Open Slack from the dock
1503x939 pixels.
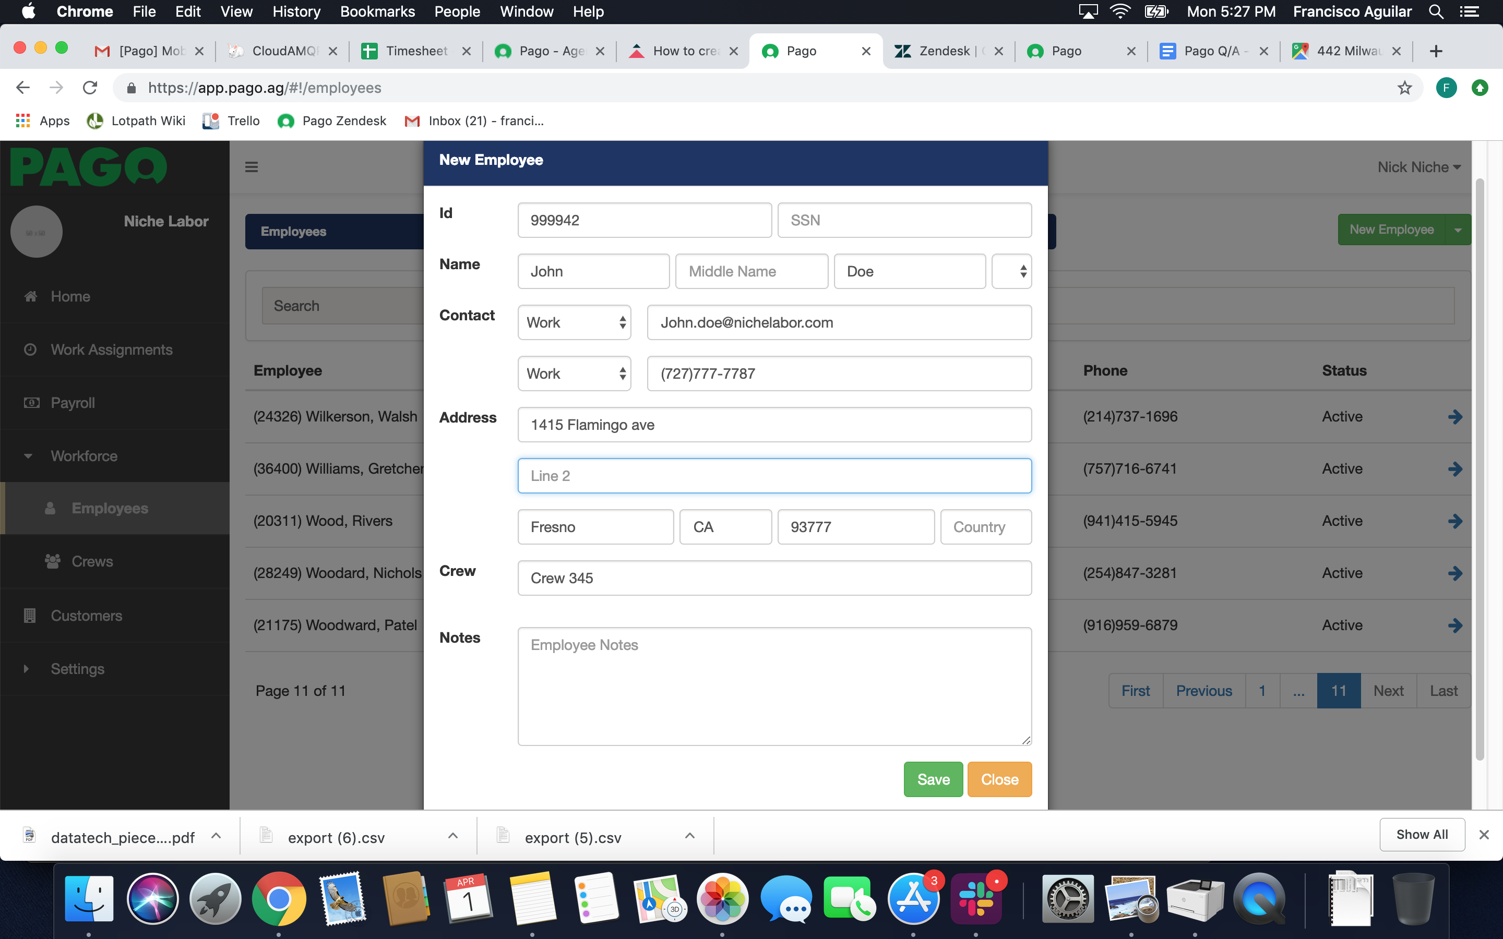pyautogui.click(x=977, y=899)
